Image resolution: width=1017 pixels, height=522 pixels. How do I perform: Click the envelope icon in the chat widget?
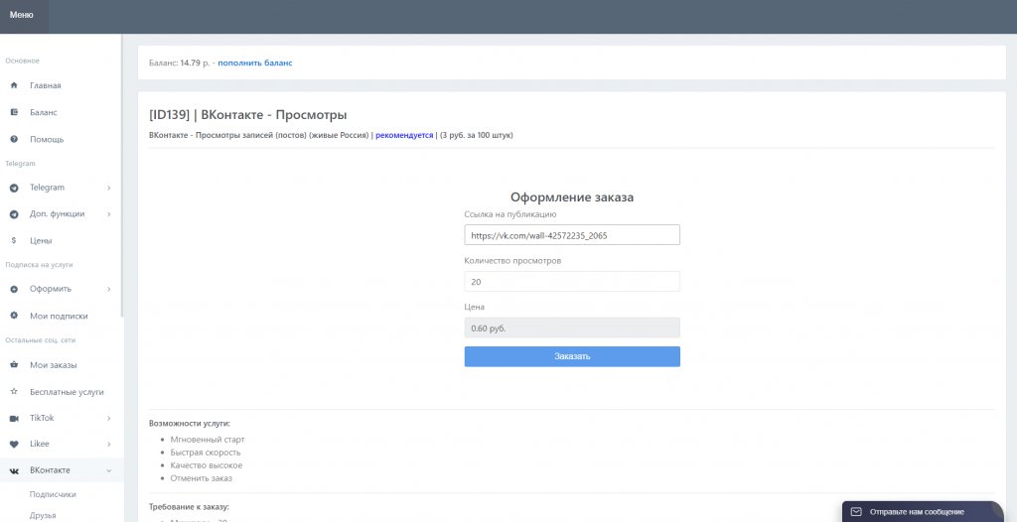coord(855,512)
